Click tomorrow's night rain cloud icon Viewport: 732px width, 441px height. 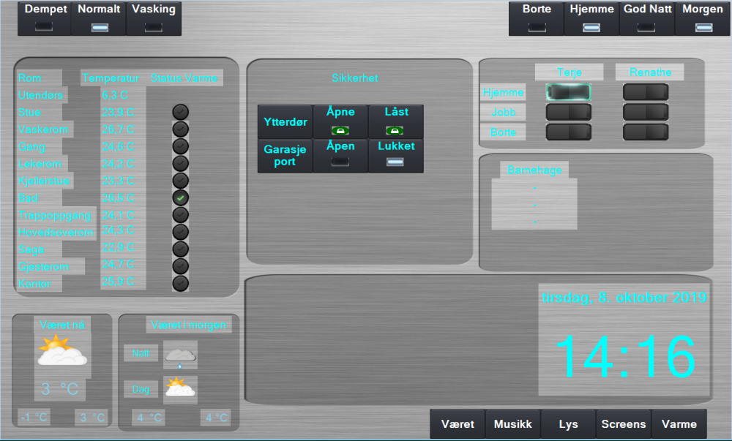click(x=180, y=355)
